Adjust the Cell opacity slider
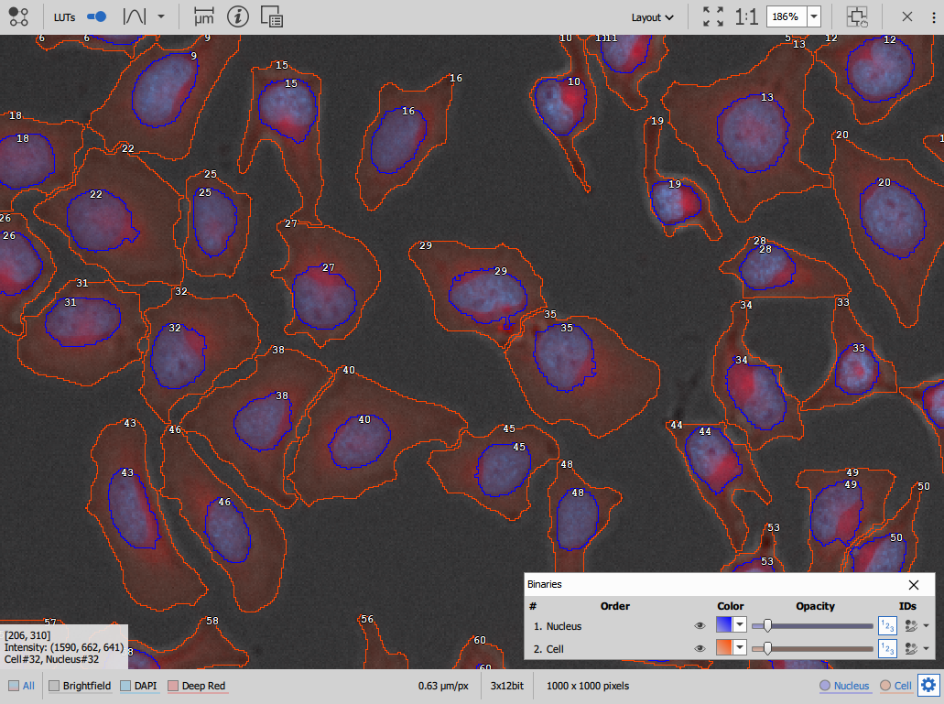The width and height of the screenshot is (944, 704). 767,648
